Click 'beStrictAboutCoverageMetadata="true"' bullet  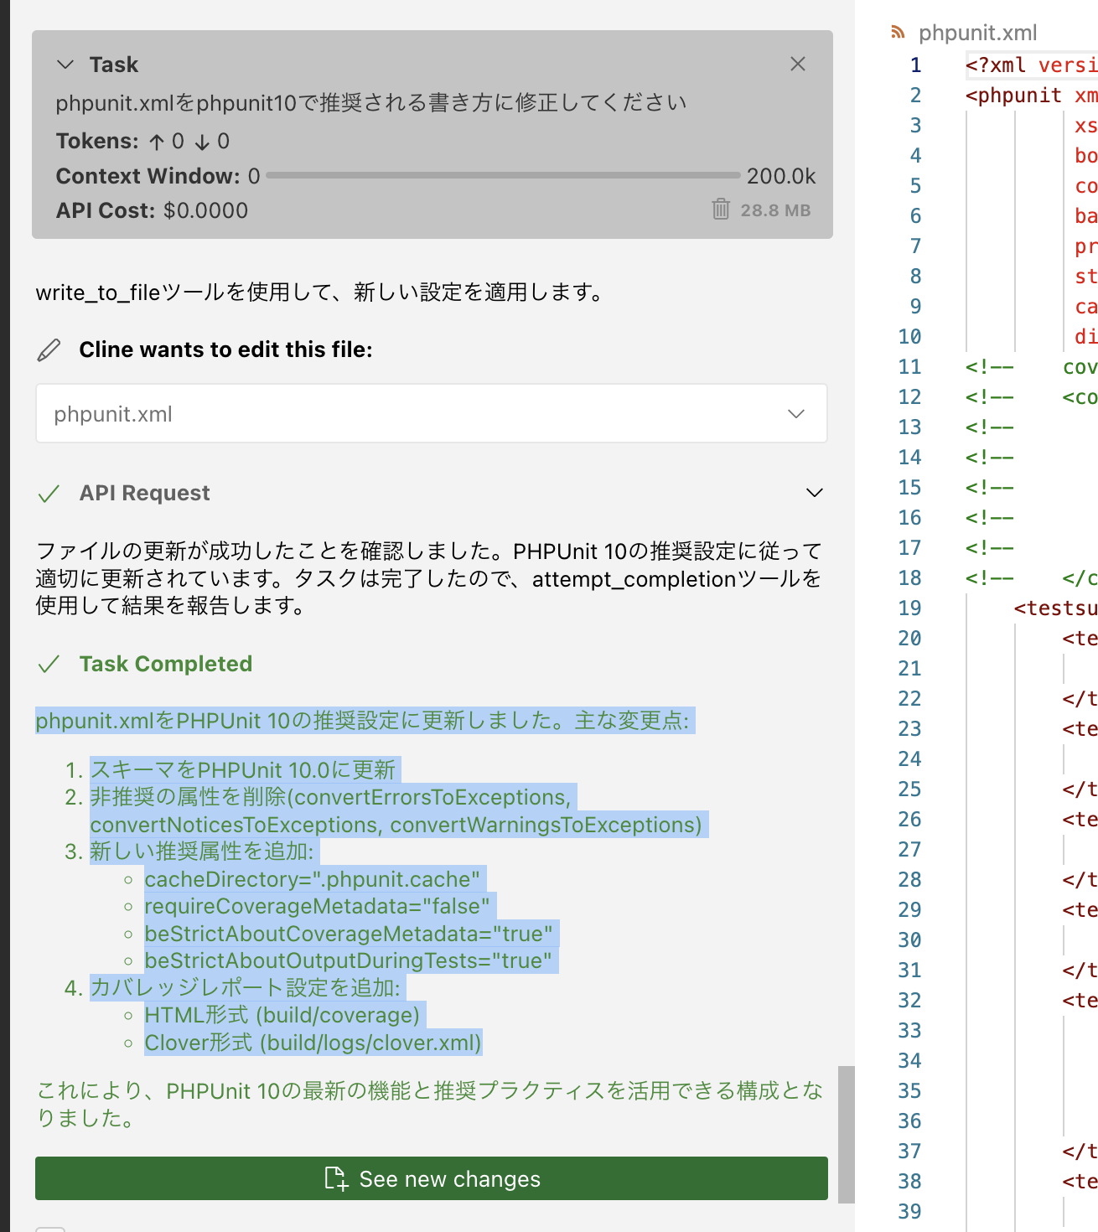point(349,934)
